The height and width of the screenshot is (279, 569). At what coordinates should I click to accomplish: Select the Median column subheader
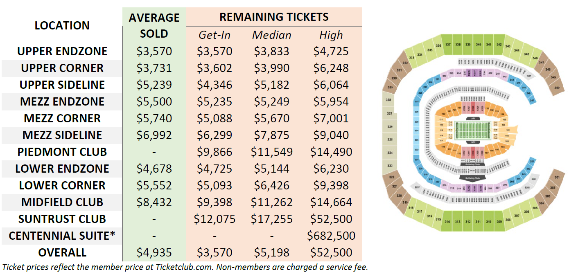point(272,35)
